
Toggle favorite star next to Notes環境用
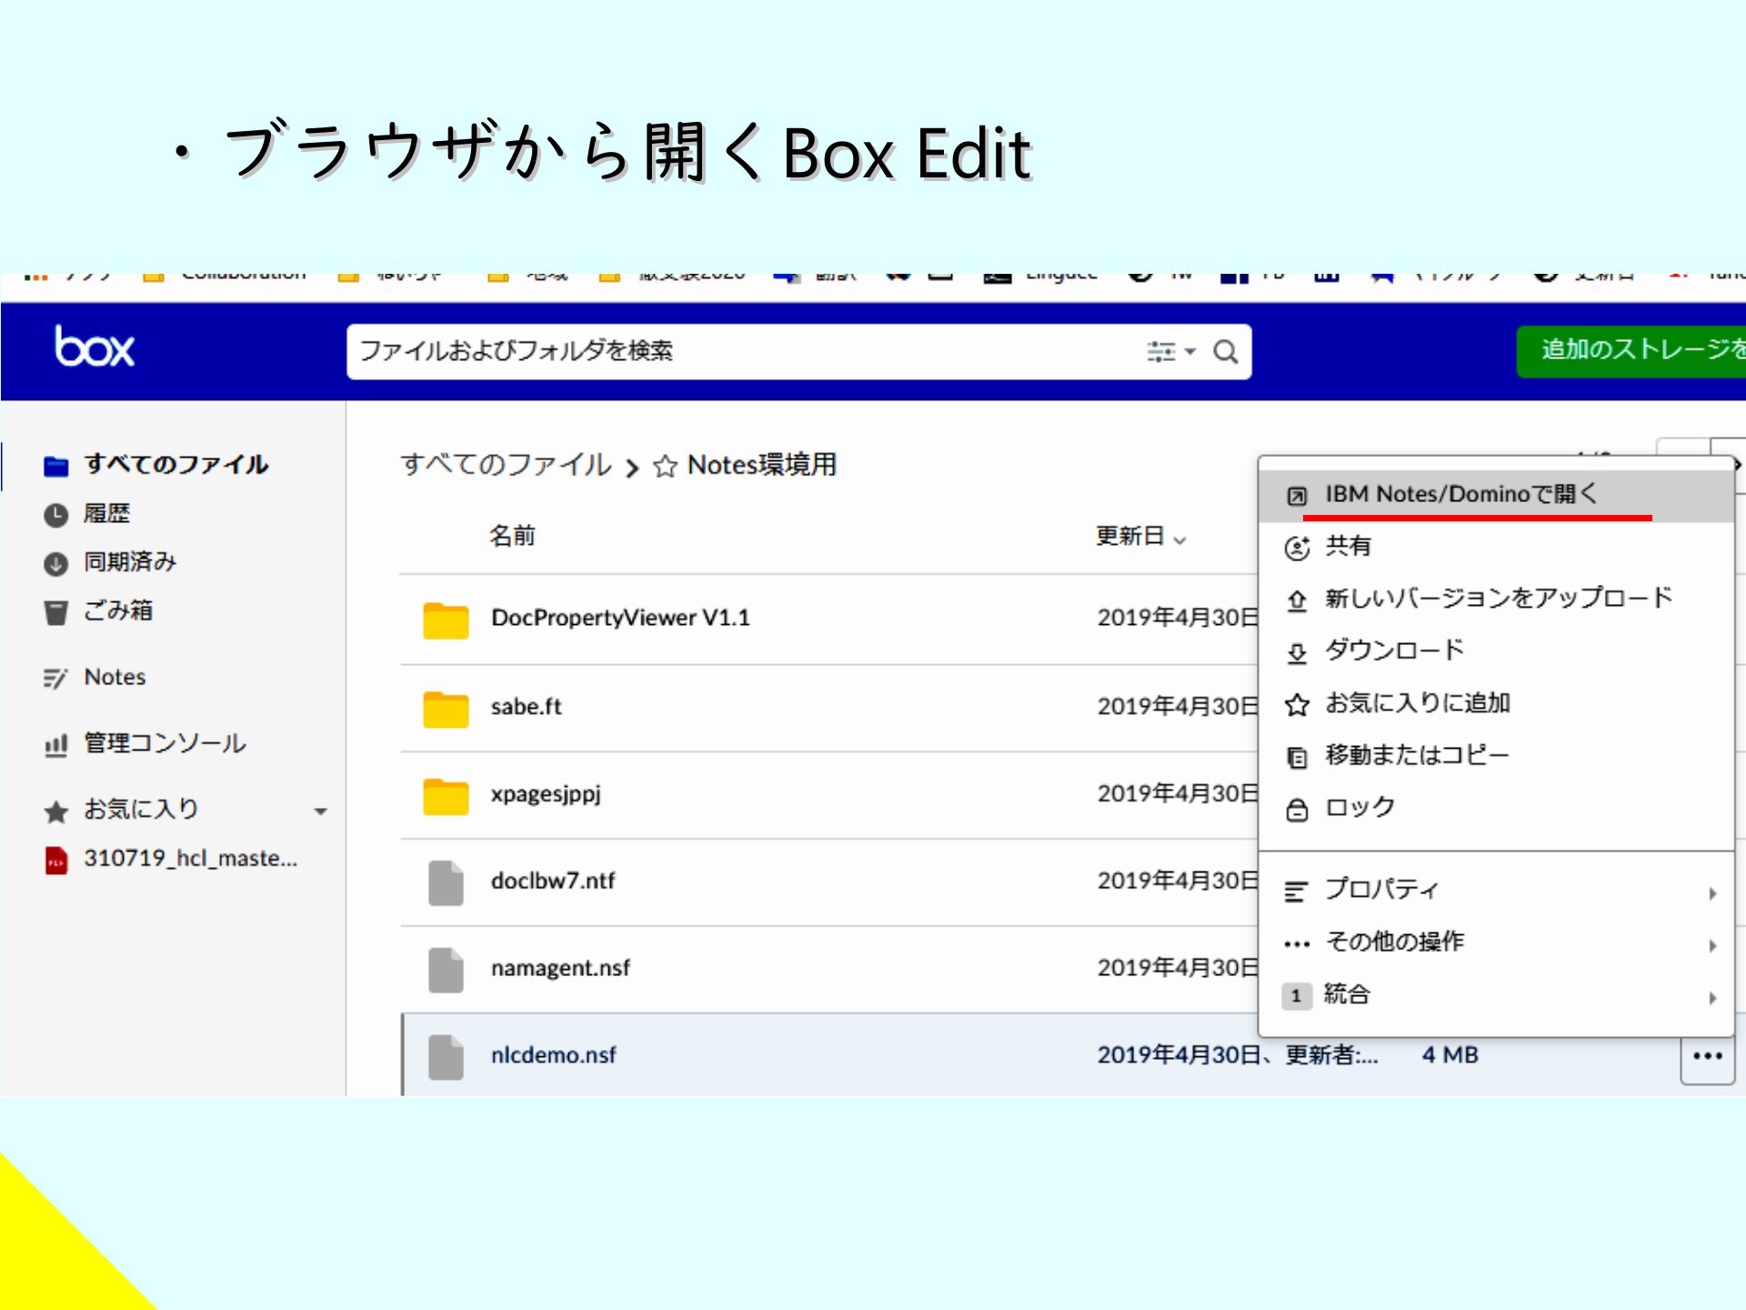tap(665, 467)
